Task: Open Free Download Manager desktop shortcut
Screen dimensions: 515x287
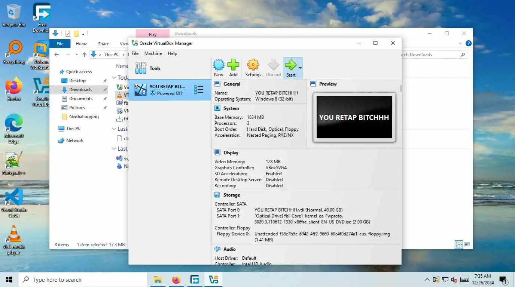Action: coord(42,17)
